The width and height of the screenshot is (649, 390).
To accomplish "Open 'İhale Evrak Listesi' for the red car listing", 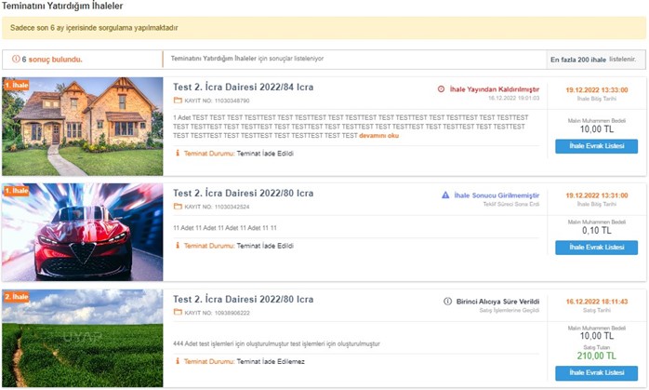I will 596,247.
